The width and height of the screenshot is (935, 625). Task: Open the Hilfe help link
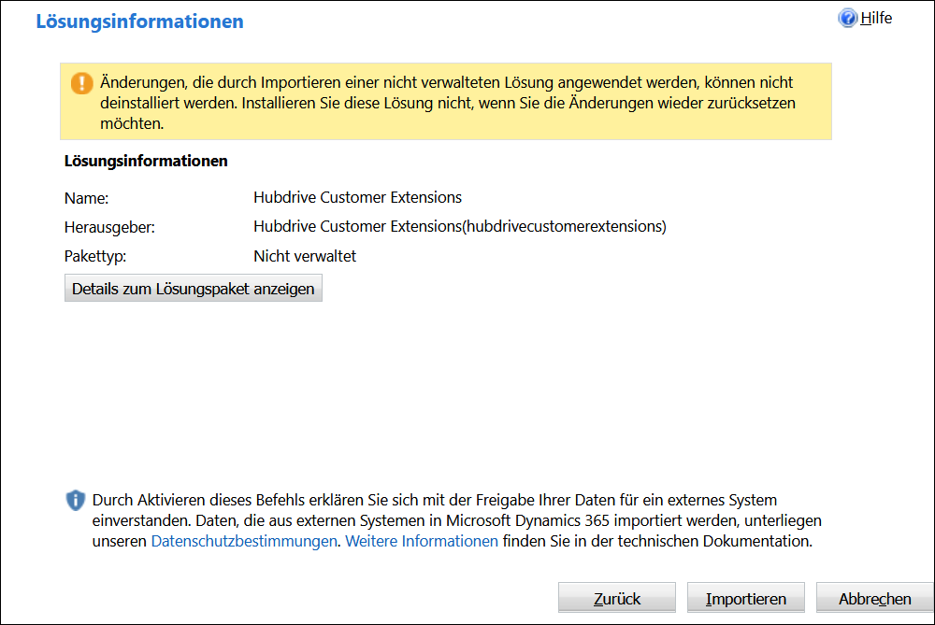pyautogui.click(x=876, y=19)
